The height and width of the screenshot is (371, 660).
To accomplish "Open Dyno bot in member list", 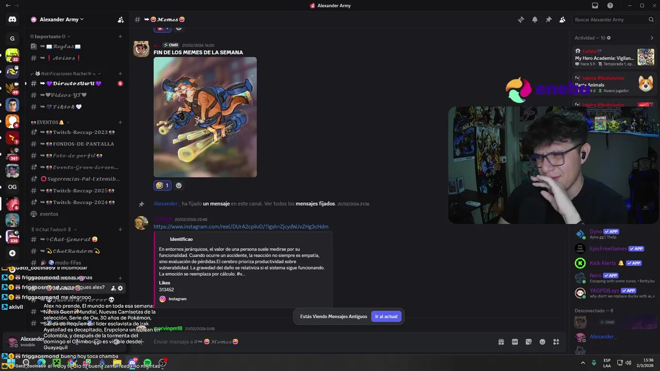I will (615, 234).
